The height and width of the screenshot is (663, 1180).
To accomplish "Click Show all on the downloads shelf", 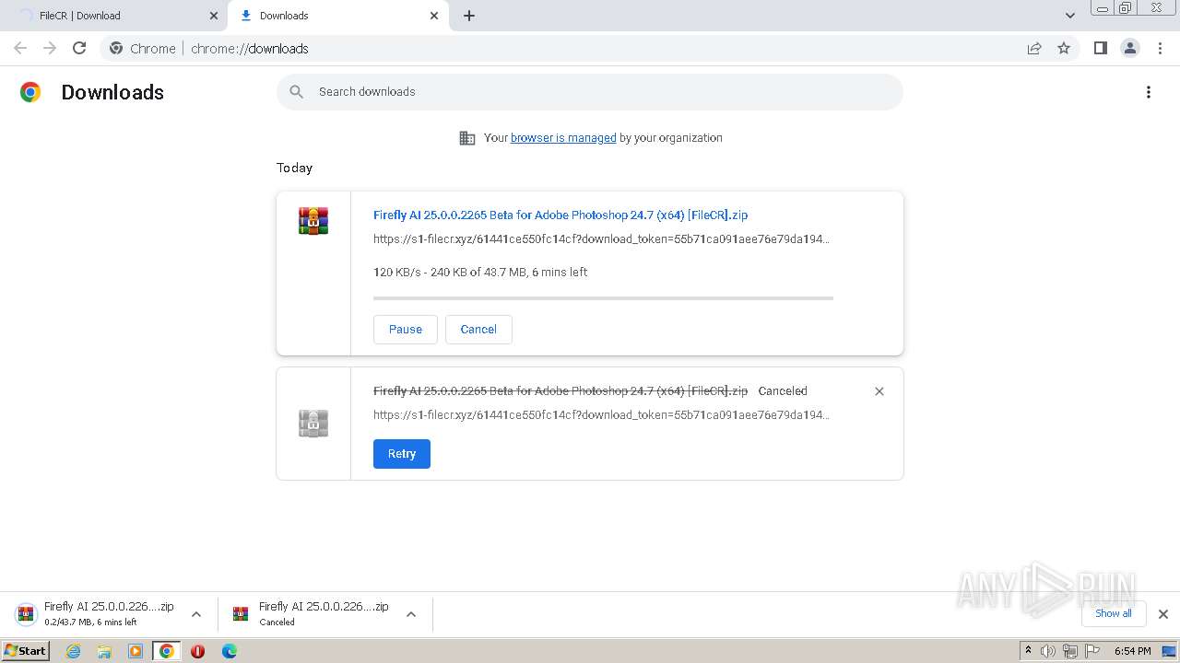I will point(1114,613).
